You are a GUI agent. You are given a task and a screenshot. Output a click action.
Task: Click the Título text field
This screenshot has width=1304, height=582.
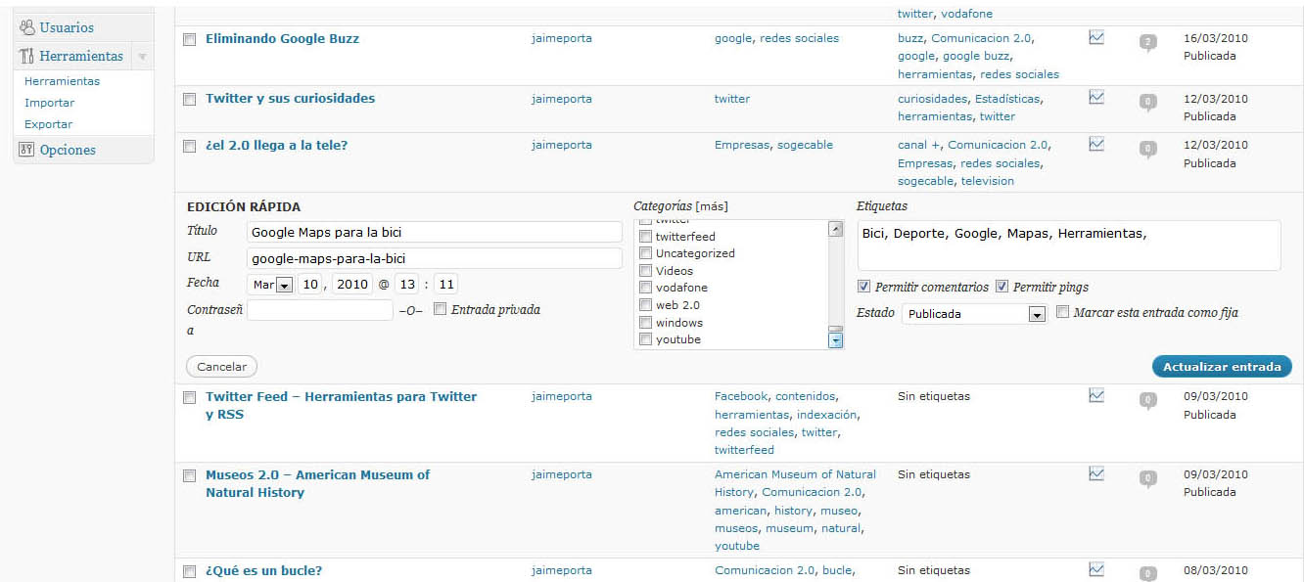point(435,232)
